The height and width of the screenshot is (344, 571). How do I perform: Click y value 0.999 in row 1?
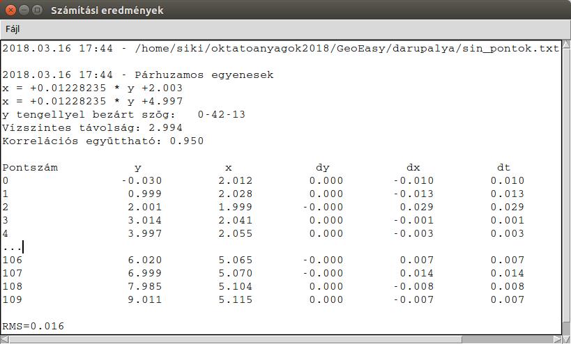(144, 194)
